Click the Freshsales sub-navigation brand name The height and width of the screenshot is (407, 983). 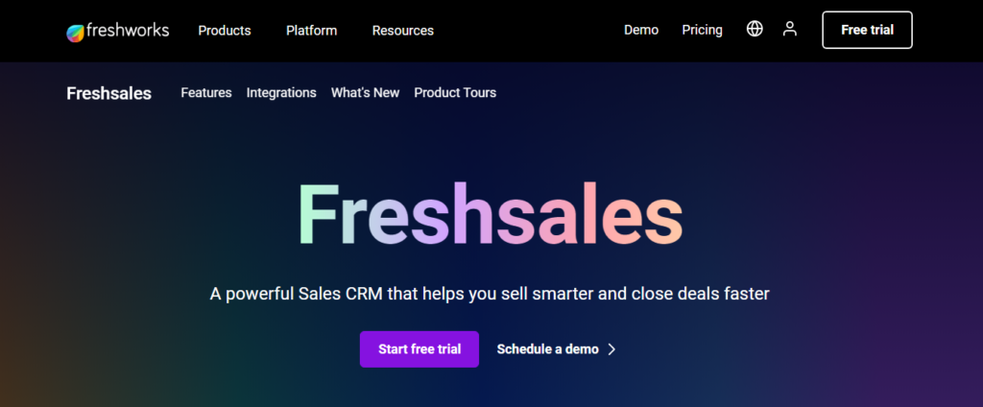pyautogui.click(x=108, y=93)
